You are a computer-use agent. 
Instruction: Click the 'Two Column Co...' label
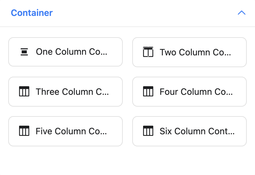tap(195, 52)
